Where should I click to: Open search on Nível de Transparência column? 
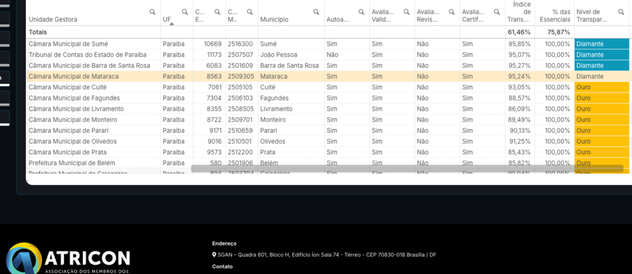click(x=621, y=12)
